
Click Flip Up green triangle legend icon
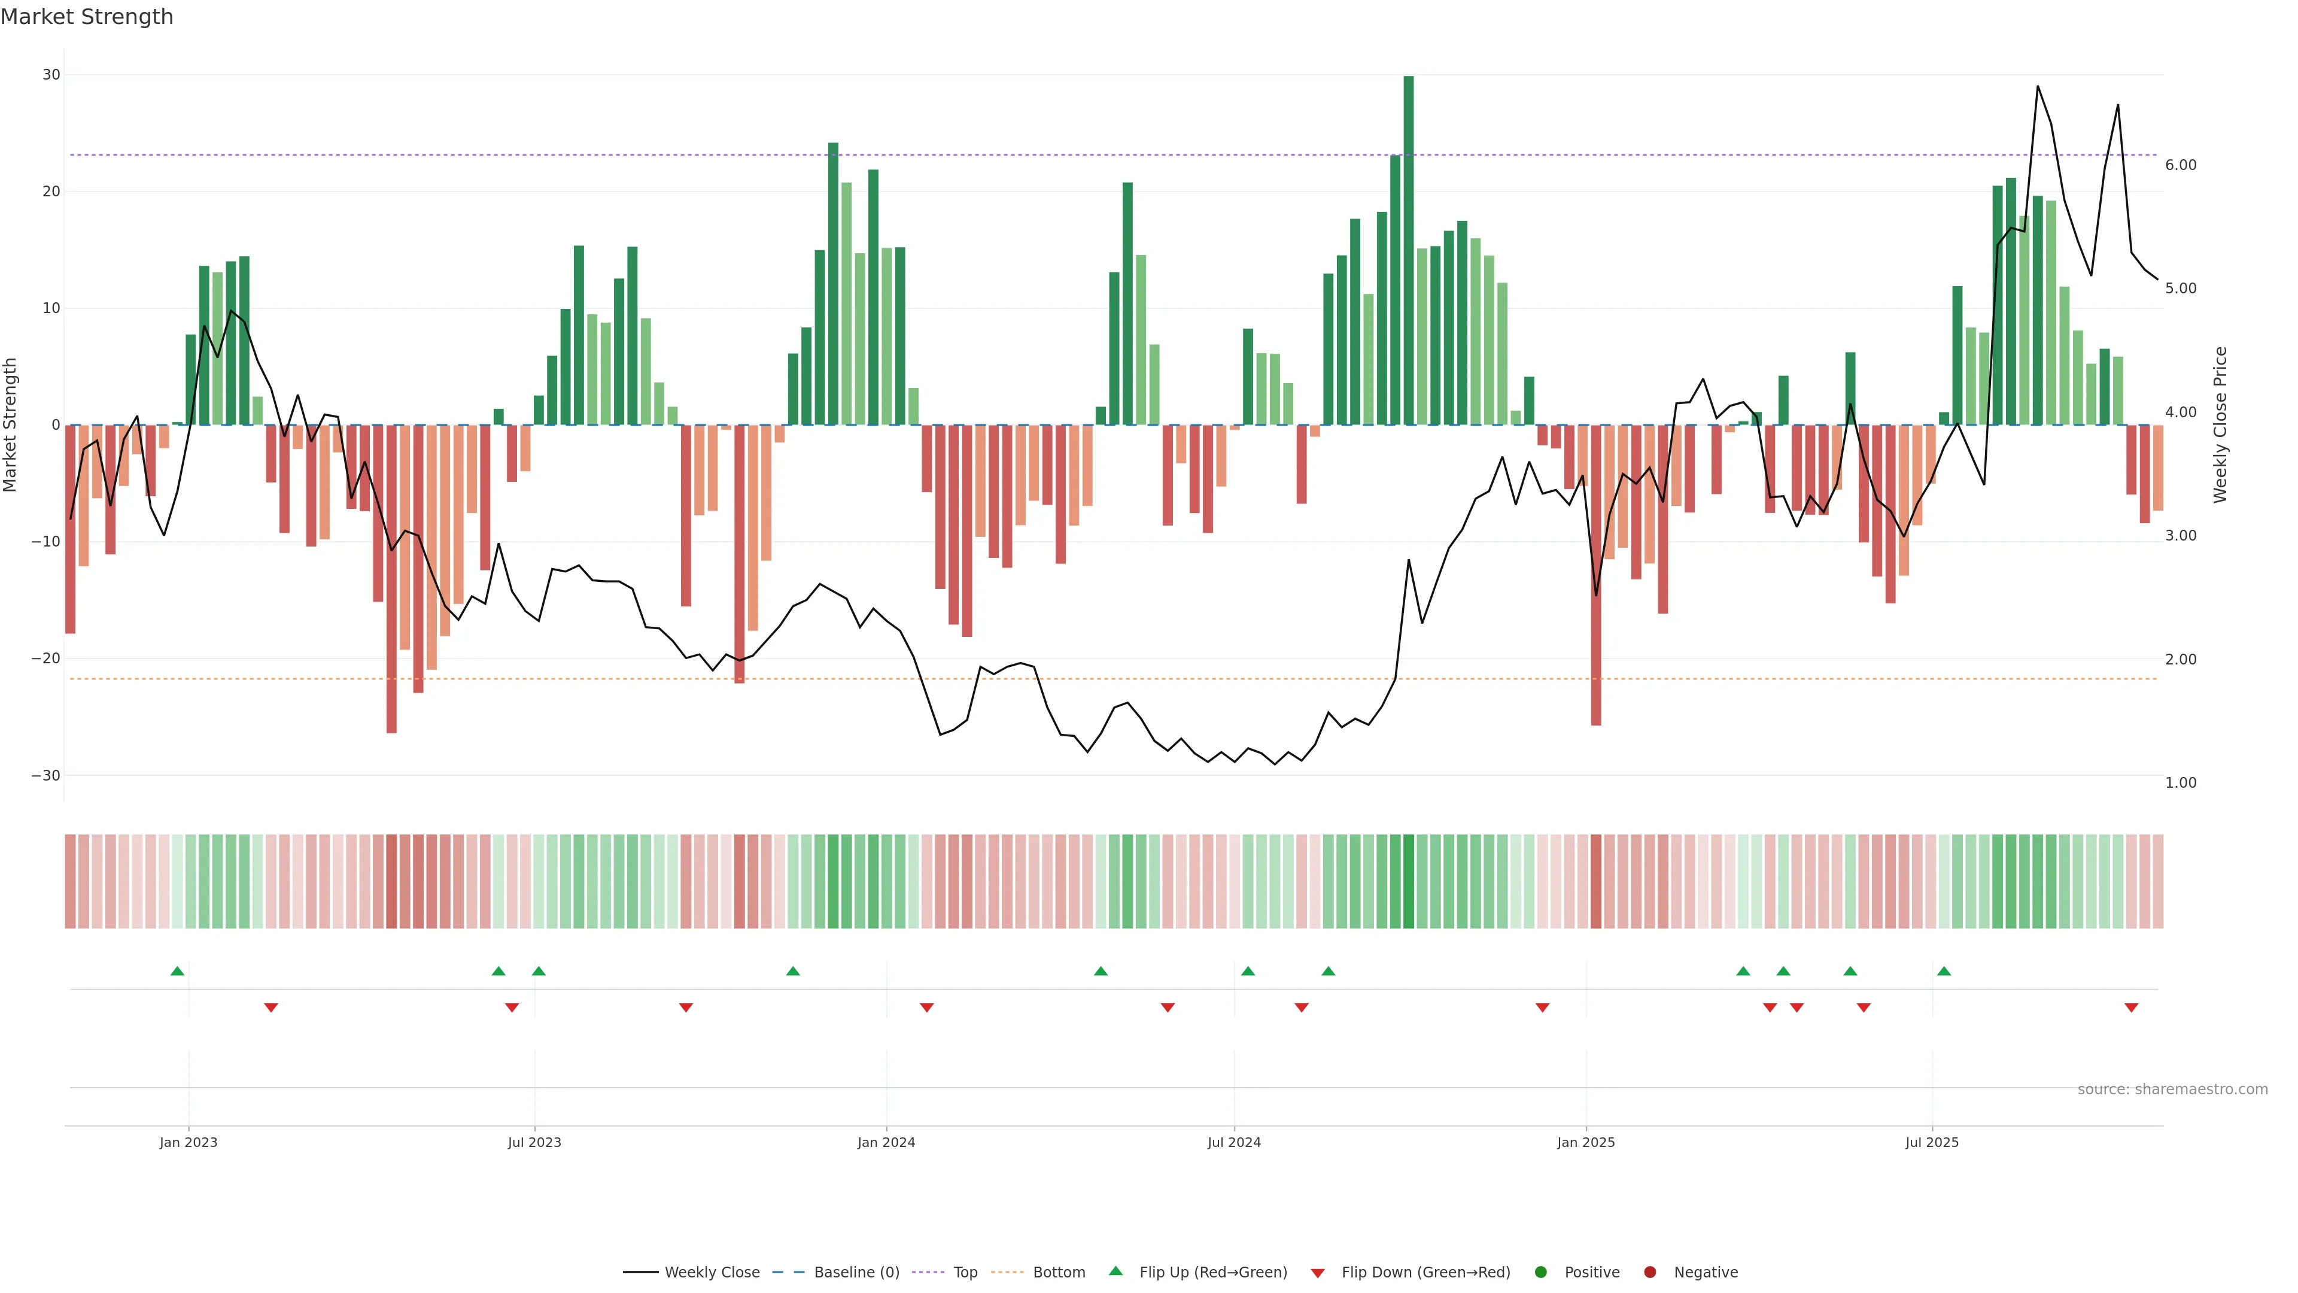coord(1115,1271)
